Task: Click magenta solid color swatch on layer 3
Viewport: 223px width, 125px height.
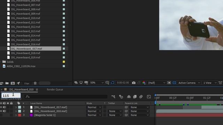Action: click(31, 115)
